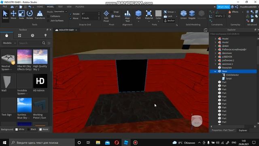Activate the Transform tool
This screenshot has width=259, height=146.
pyautogui.click(x=40, y=15)
